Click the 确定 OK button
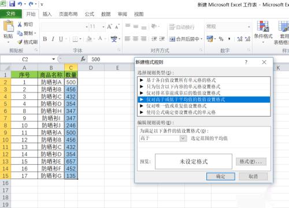 click(x=221, y=176)
